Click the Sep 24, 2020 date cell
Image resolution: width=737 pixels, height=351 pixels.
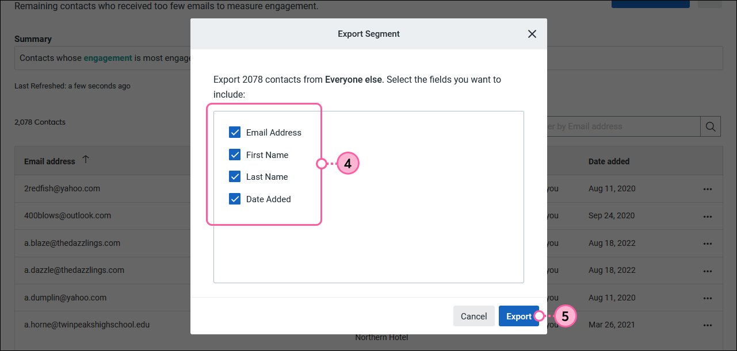[x=612, y=215]
